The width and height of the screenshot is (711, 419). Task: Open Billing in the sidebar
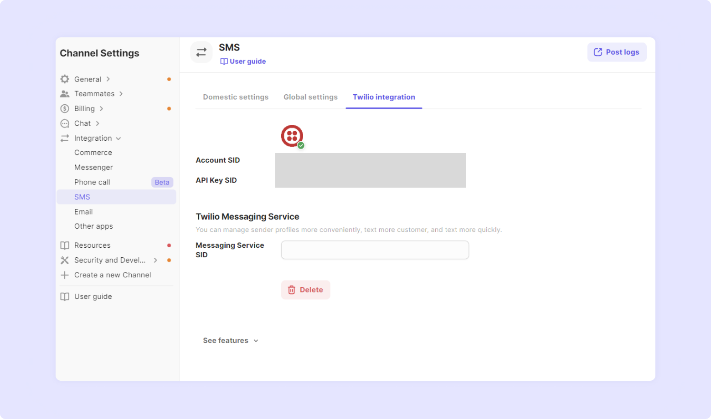click(x=84, y=108)
